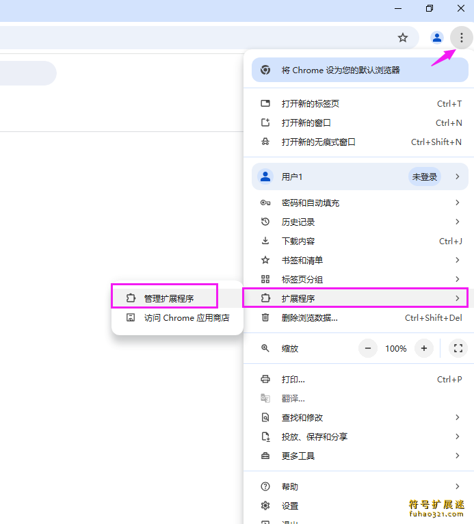474x524 pixels.
Task: Expand the 用户1 profile submenu arrow
Action: [x=458, y=176]
